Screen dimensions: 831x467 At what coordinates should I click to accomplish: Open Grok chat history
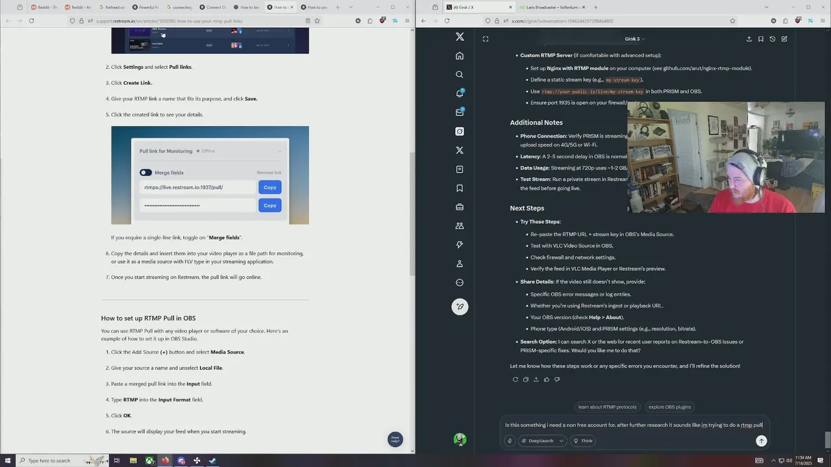[x=772, y=39]
